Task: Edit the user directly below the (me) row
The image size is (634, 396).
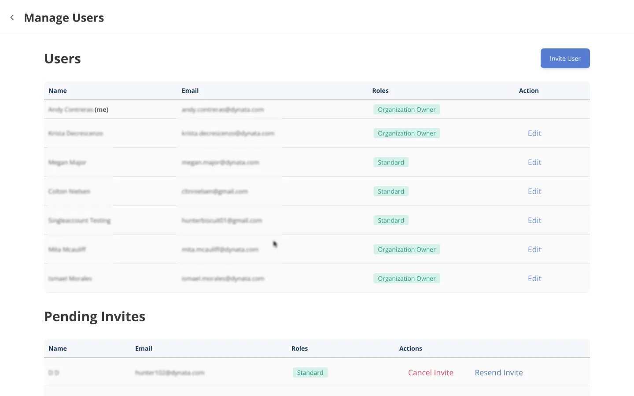Action: tap(534, 133)
